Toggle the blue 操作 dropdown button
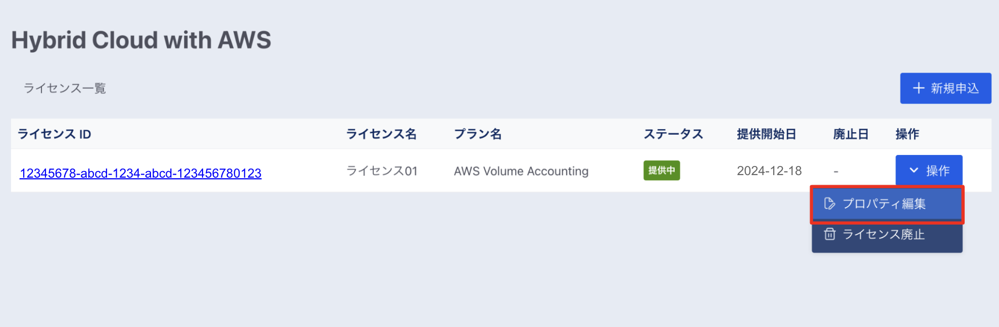Image resolution: width=999 pixels, height=327 pixels. pyautogui.click(x=929, y=171)
